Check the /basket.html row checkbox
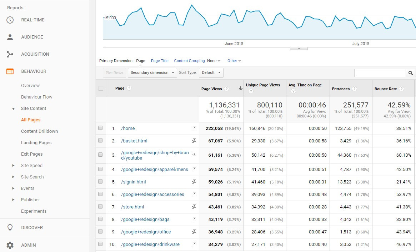The width and height of the screenshot is (416, 252). point(100,140)
